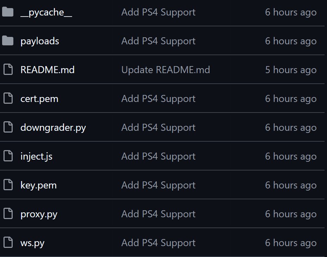Image resolution: width=327 pixels, height=257 pixels.
Task: Click the README.md file icon
Action: 7,70
